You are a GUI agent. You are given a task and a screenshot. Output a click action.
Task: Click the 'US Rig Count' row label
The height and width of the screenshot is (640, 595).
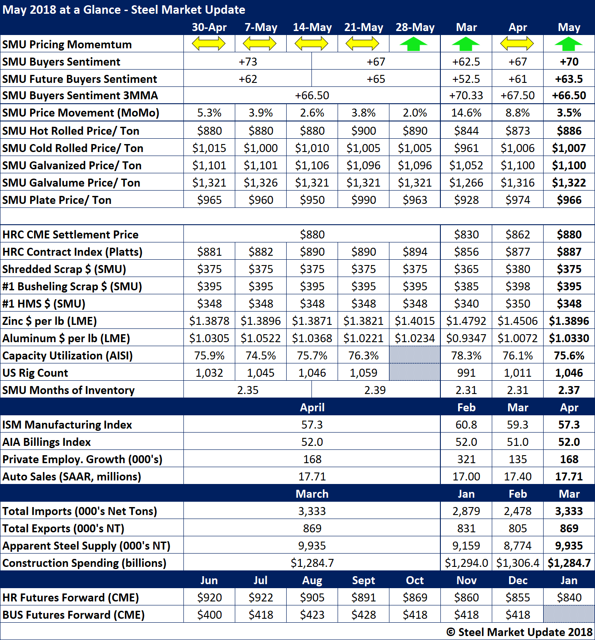click(35, 373)
